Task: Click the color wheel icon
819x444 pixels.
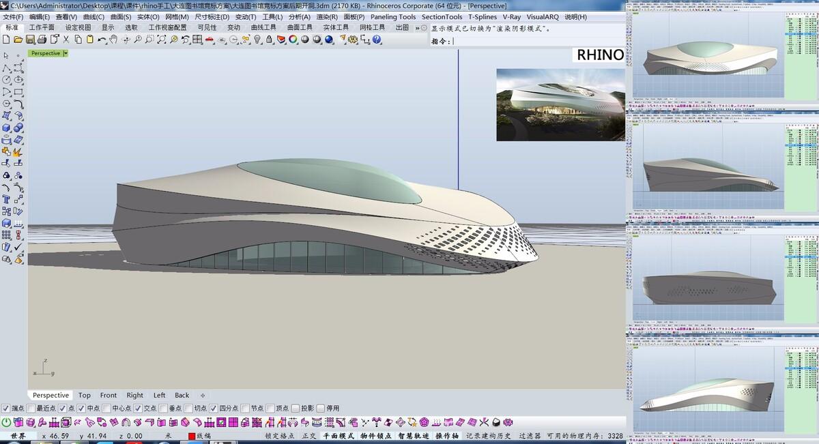Action: point(293,40)
